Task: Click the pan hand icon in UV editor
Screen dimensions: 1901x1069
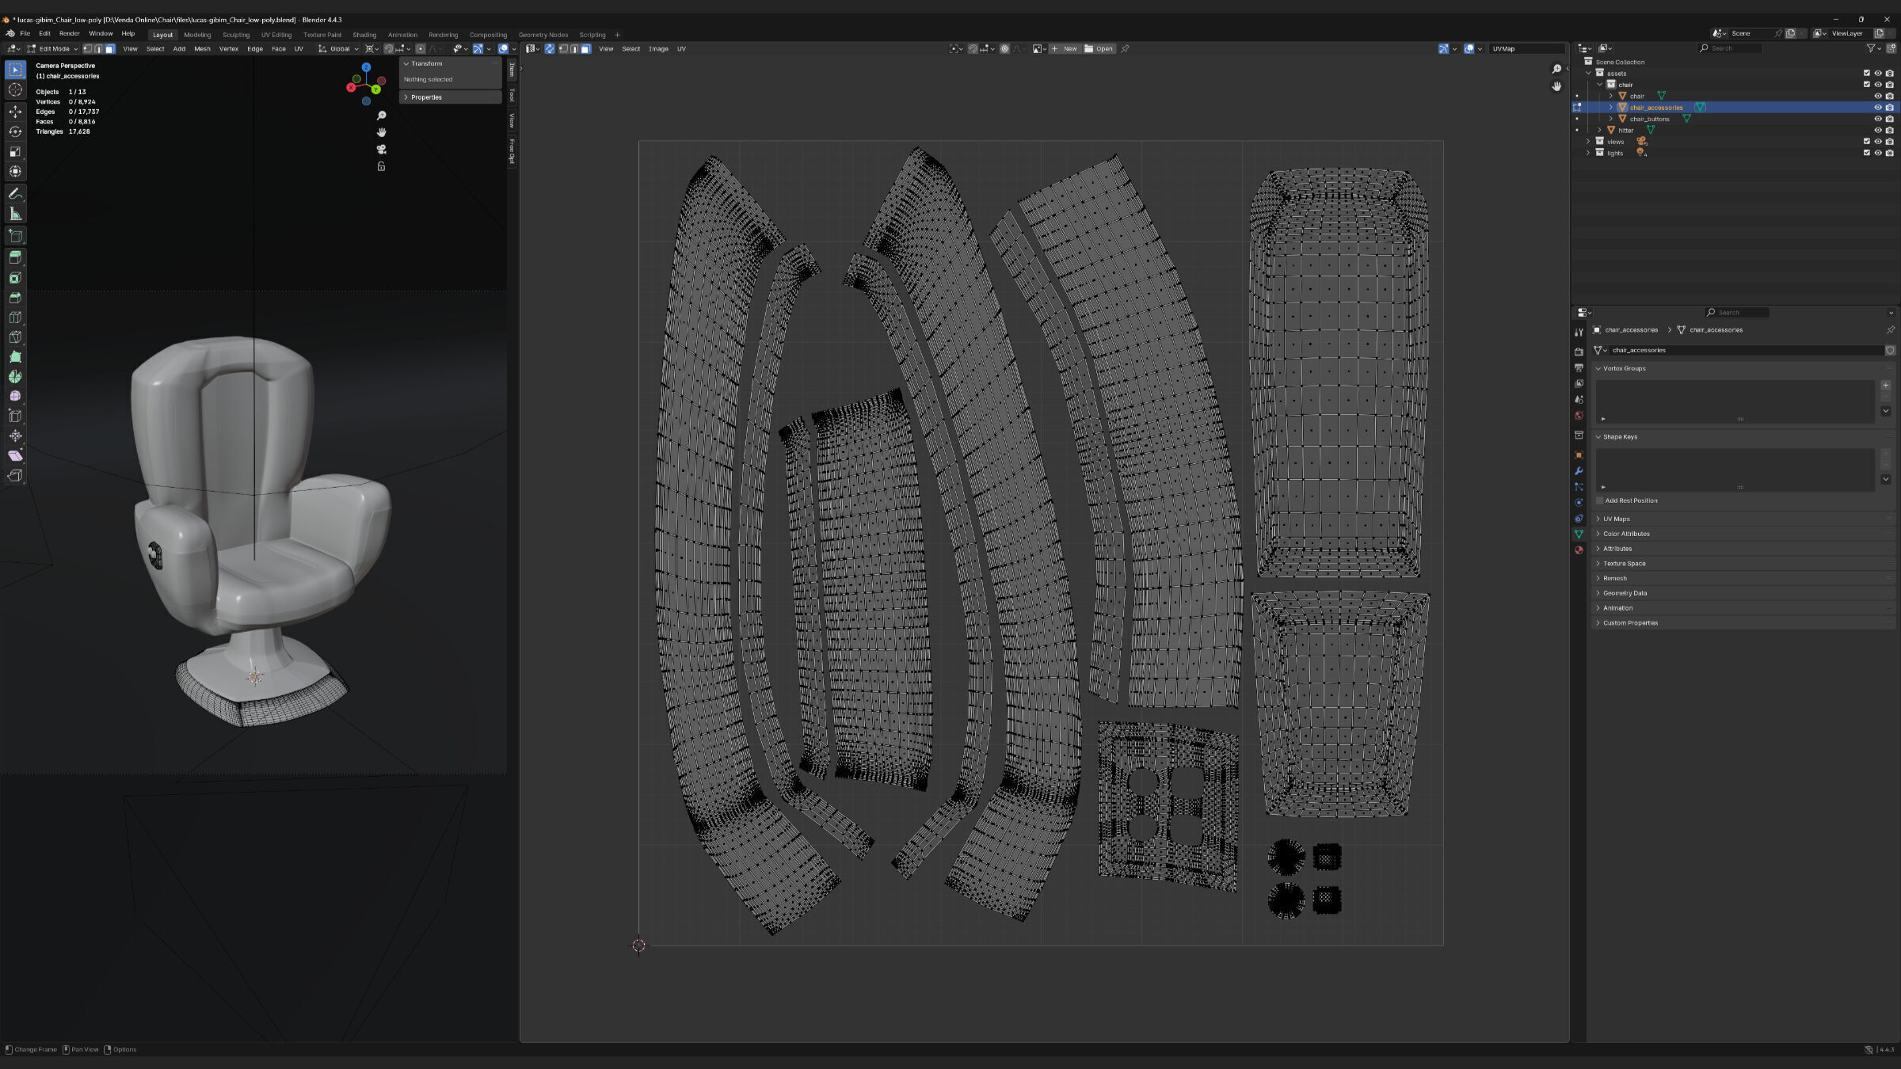Action: click(1556, 86)
